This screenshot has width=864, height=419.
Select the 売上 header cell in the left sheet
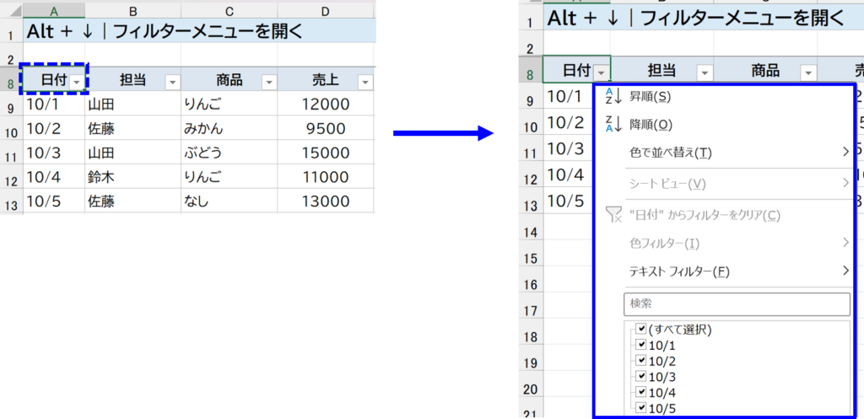(x=326, y=80)
